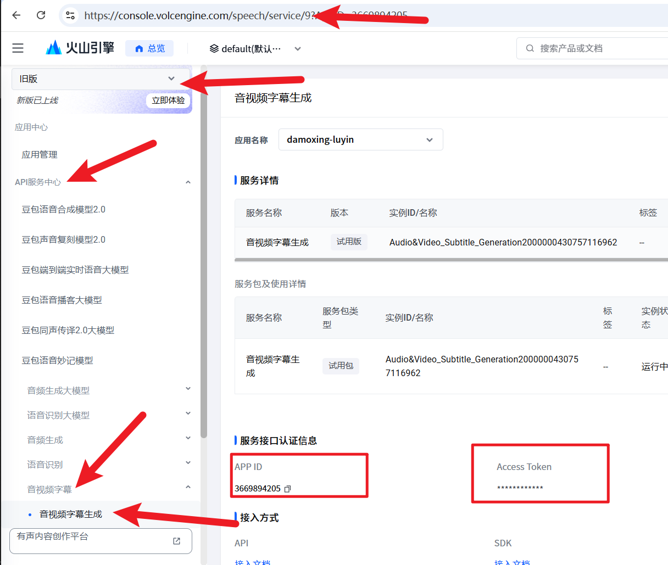
Task: Click the site info icon in address bar
Action: (70, 15)
